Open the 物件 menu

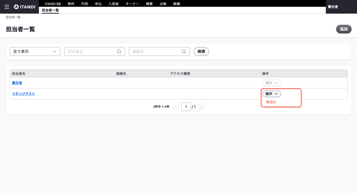point(71,4)
